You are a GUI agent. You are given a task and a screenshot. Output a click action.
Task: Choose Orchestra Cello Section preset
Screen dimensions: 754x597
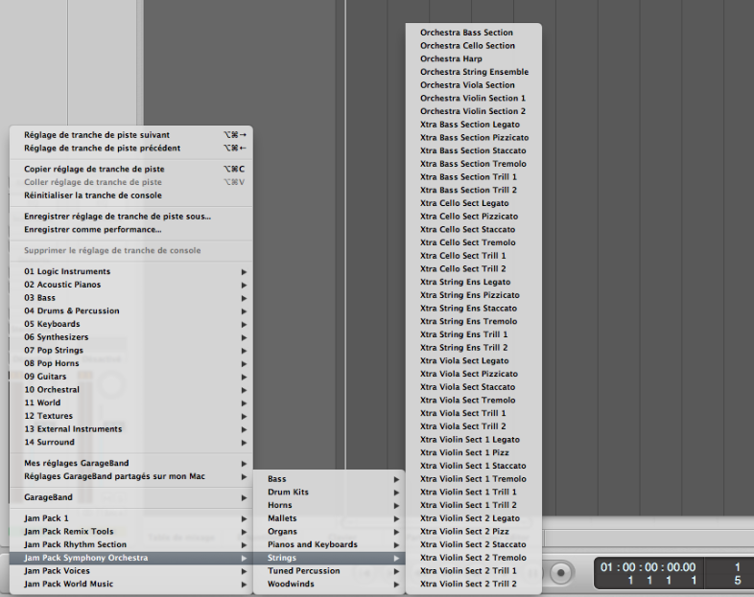coord(474,46)
